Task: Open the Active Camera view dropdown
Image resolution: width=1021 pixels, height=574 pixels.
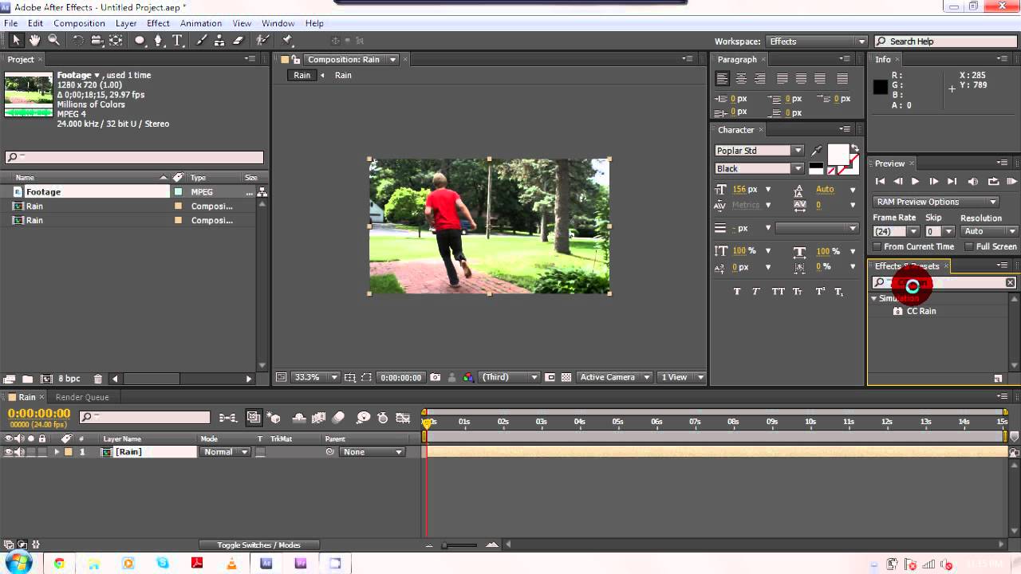Action: pyautogui.click(x=614, y=377)
